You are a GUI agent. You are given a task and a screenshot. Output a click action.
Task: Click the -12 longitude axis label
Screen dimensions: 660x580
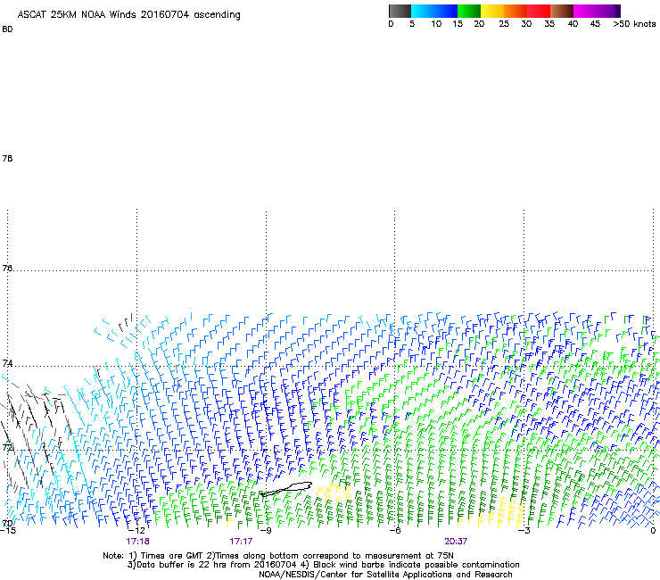(x=136, y=531)
